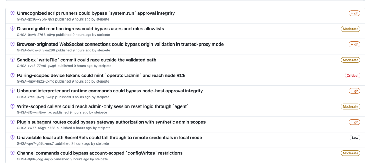Click High badge on Unrecognized script runners row
Viewport: 370px width, 163px height.
354,13
